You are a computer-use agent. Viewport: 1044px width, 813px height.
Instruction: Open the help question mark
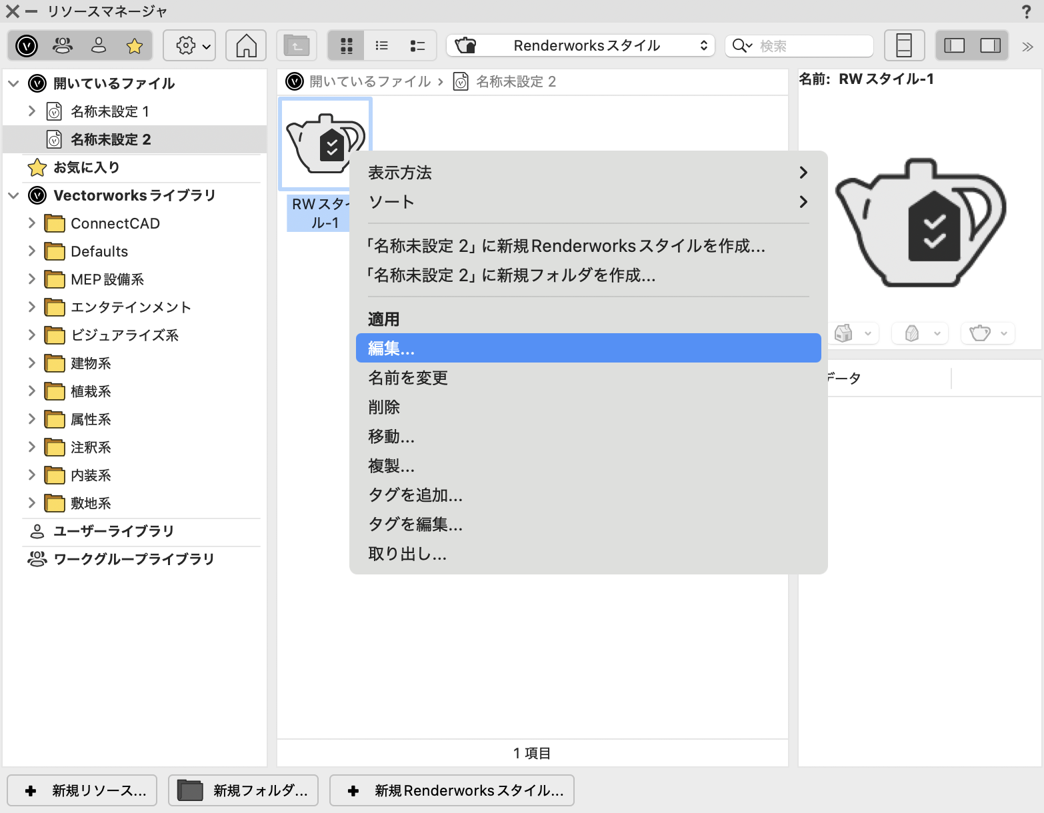[x=1026, y=11]
